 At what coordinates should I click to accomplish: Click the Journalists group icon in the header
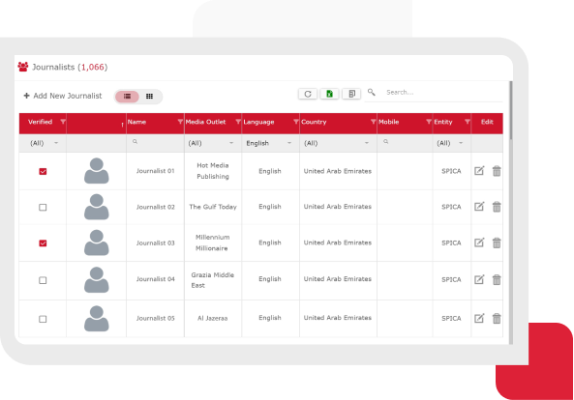point(23,67)
